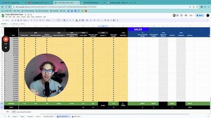
Task: Toggle strikethrough formatting
Action: [70, 20]
